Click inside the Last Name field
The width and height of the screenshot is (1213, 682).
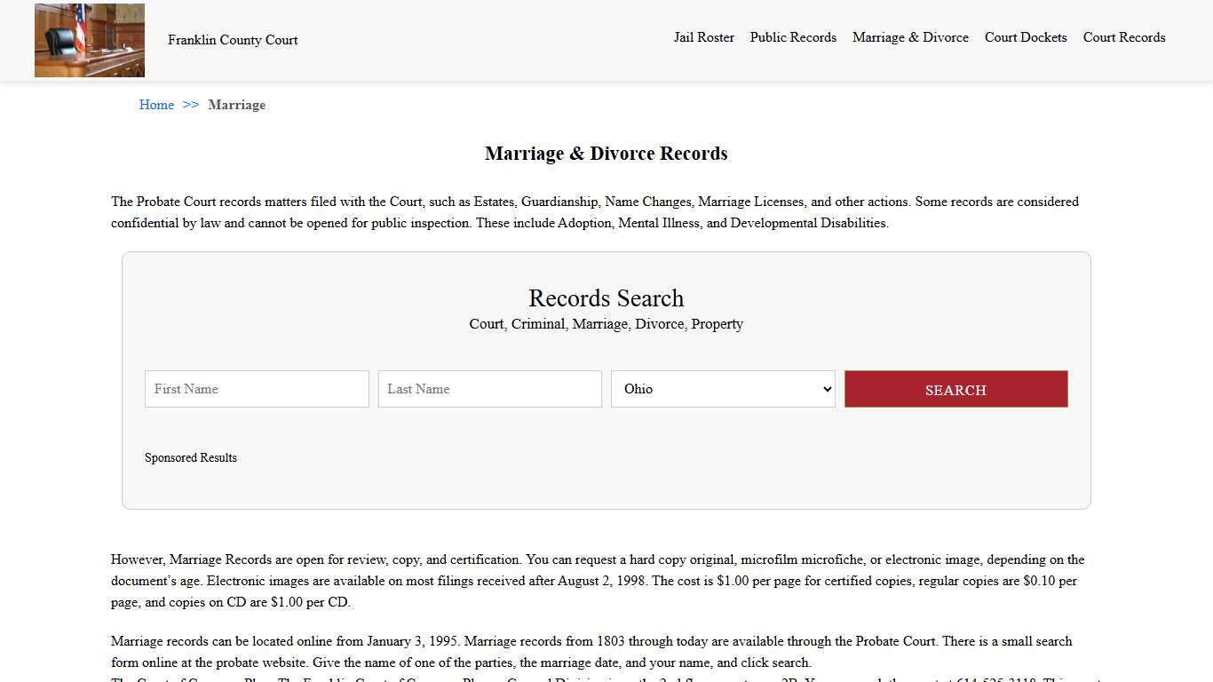pos(489,388)
